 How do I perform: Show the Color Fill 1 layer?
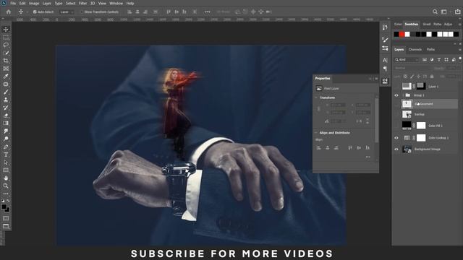[x=396, y=126]
